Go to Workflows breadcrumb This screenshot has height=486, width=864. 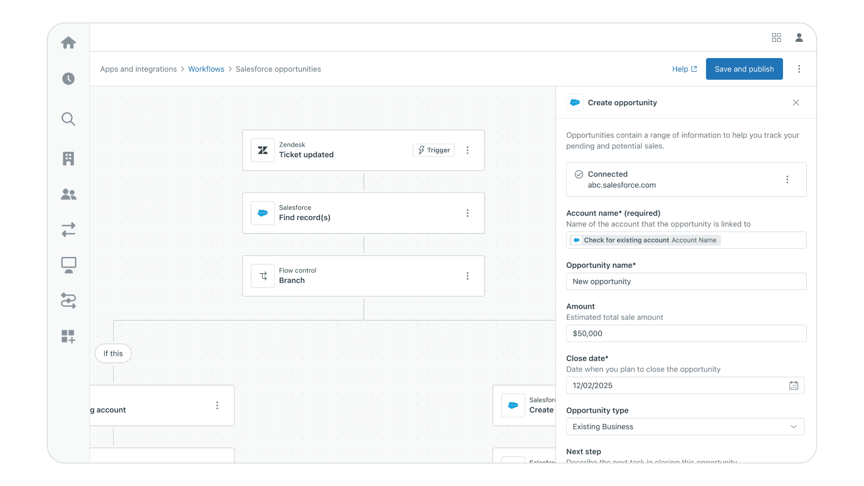(x=206, y=69)
